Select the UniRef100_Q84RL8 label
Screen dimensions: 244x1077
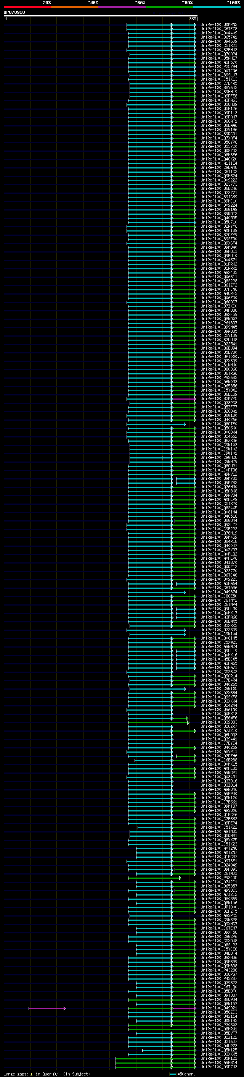(218, 541)
